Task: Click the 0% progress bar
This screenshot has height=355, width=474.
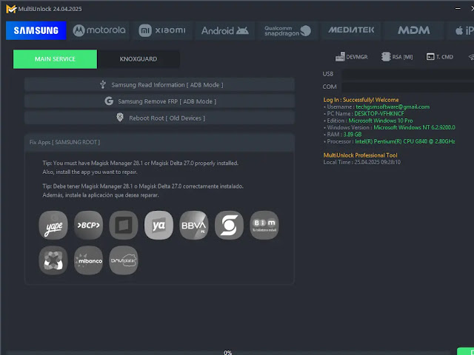Action: click(228, 352)
